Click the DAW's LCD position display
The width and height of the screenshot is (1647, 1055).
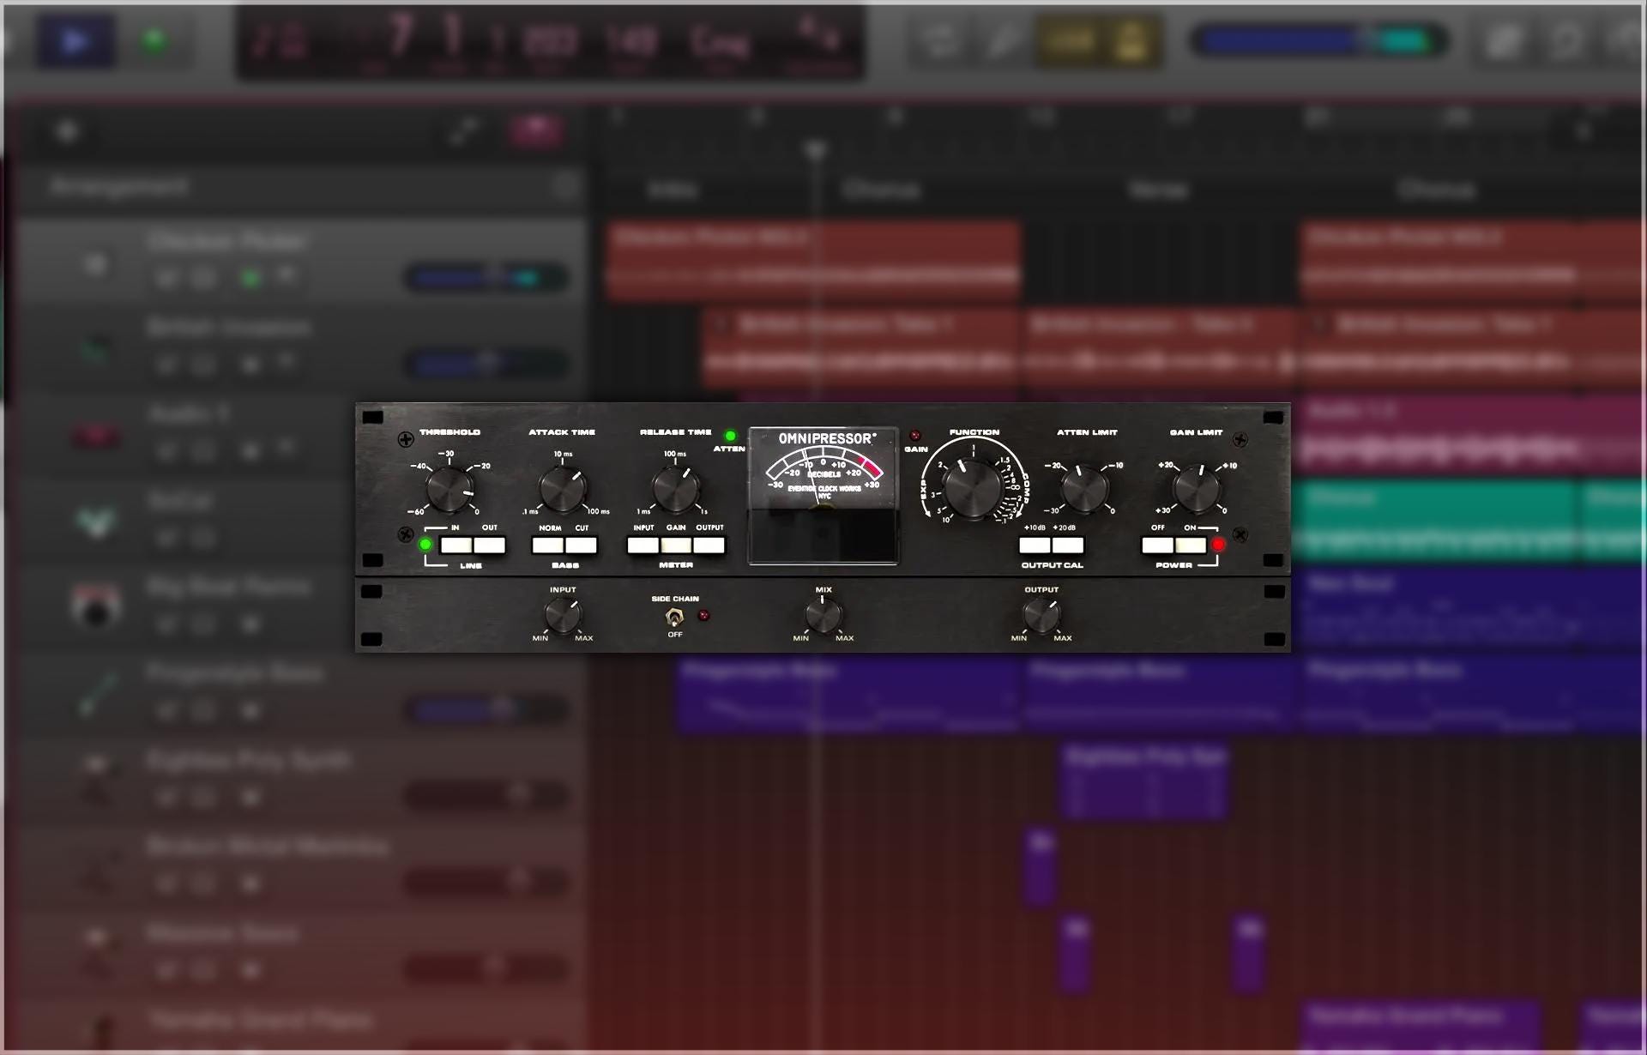click(550, 41)
